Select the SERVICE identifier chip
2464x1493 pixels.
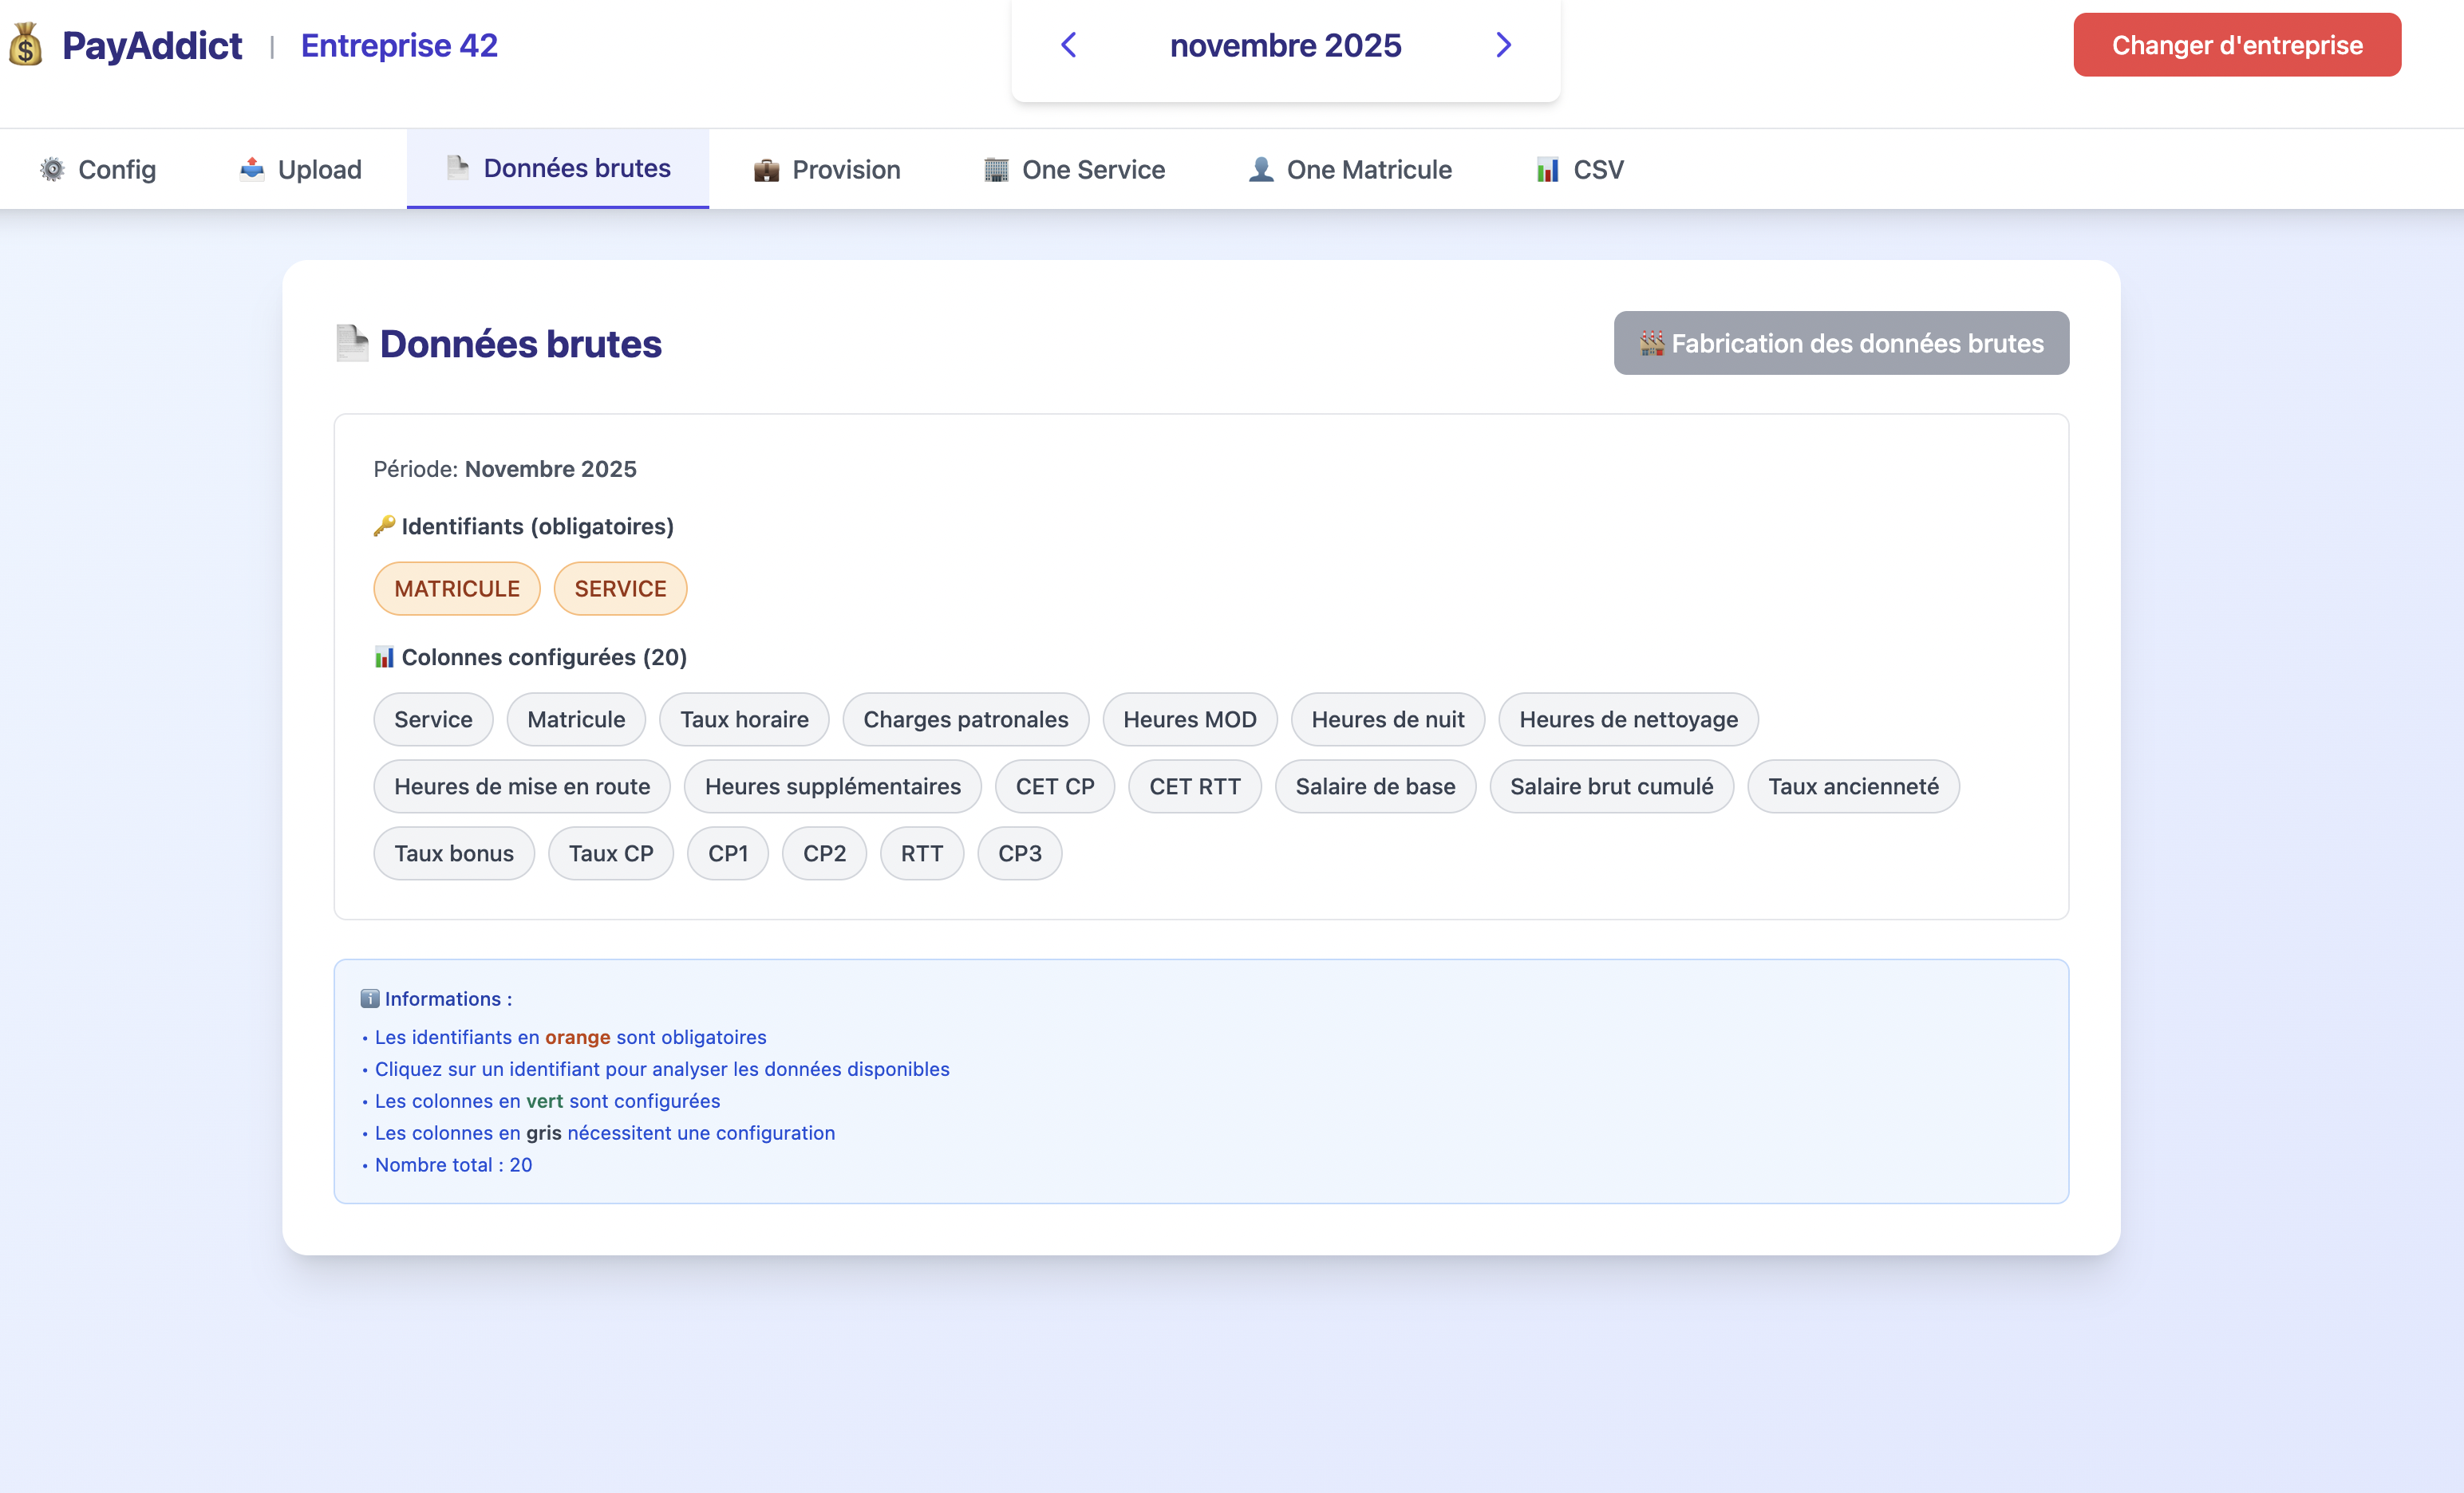[x=620, y=589]
